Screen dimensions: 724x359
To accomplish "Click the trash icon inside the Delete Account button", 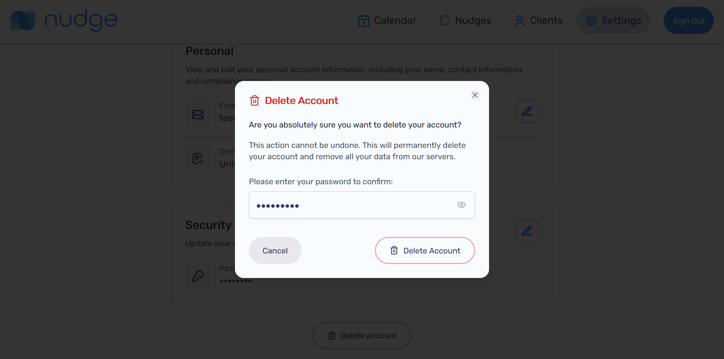I will coord(394,250).
